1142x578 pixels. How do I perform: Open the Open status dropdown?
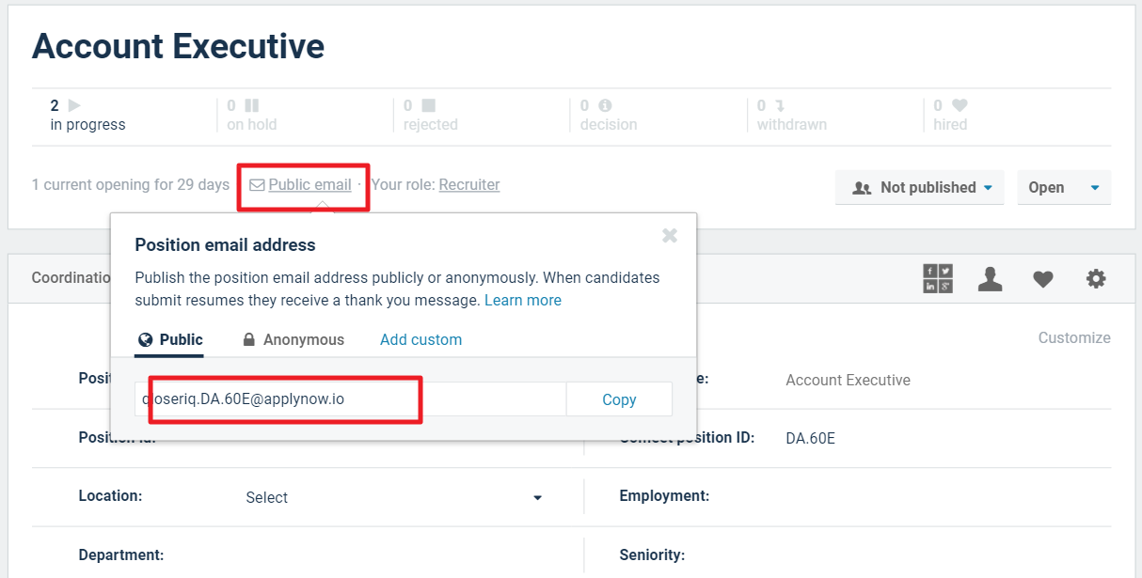pos(1063,188)
